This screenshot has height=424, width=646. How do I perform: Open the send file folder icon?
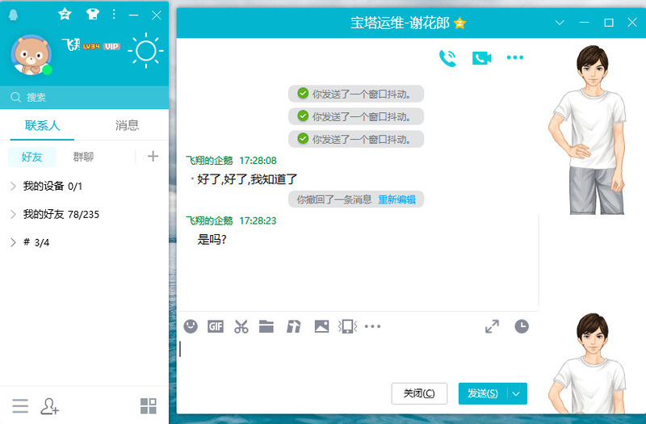266,326
